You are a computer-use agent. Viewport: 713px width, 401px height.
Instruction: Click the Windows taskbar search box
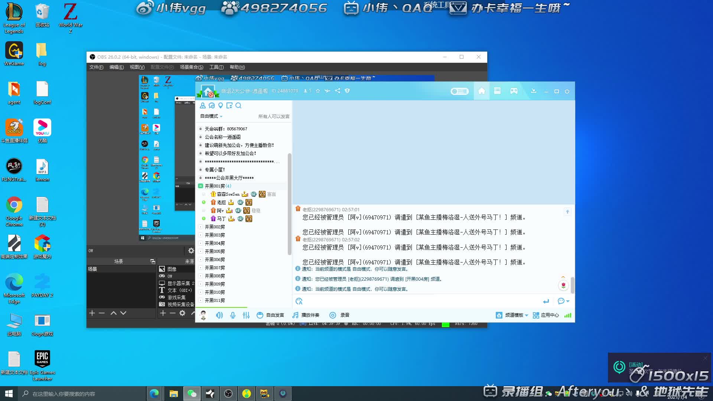click(82, 394)
